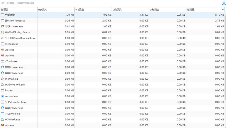
Task: Click the TsService.exe icon
Action: click(3, 114)
